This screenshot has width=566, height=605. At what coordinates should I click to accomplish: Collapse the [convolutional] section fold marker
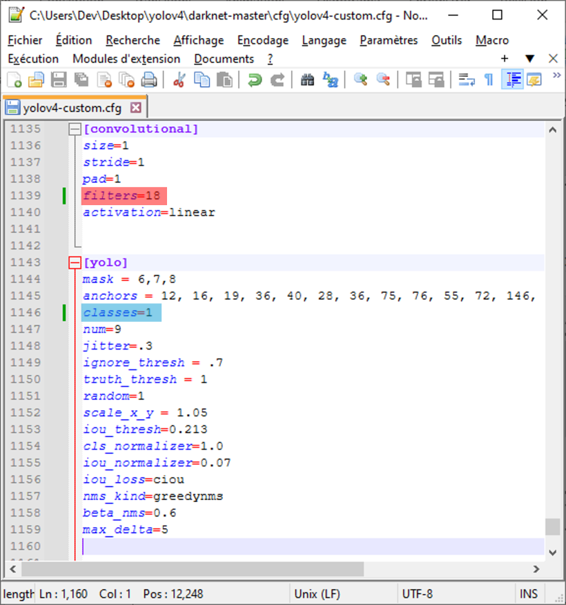point(75,129)
